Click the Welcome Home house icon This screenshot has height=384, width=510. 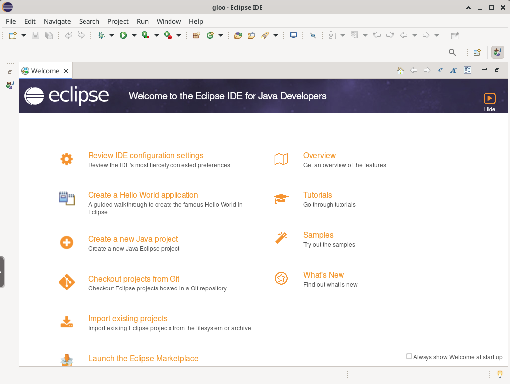coord(400,70)
